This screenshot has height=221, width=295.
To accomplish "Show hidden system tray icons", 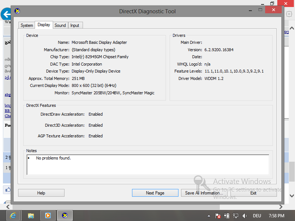I will [x=209, y=216].
